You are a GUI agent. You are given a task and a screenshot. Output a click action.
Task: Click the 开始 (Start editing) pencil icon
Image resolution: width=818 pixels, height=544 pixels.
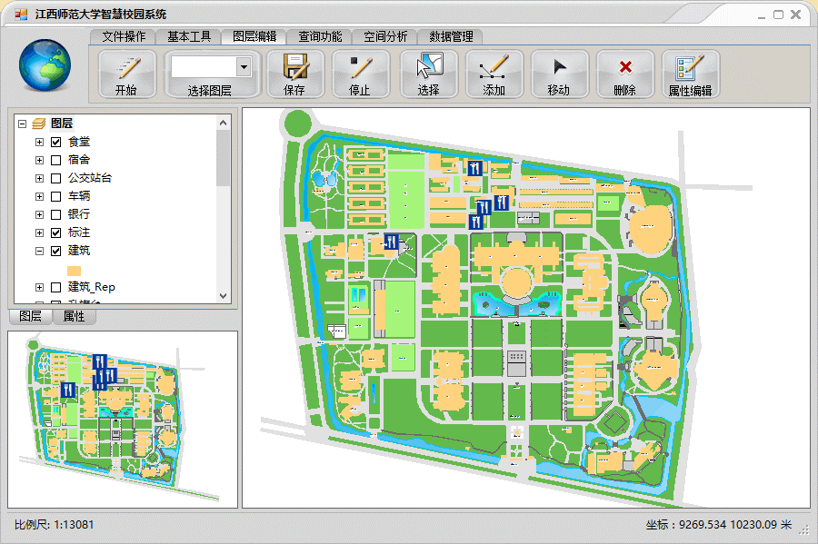pyautogui.click(x=126, y=68)
